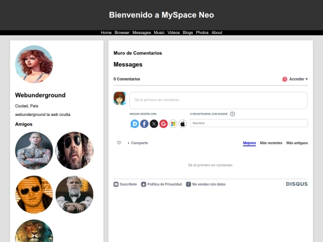Open the Política de Privacidad link
The image size is (323, 242).
[x=164, y=184]
